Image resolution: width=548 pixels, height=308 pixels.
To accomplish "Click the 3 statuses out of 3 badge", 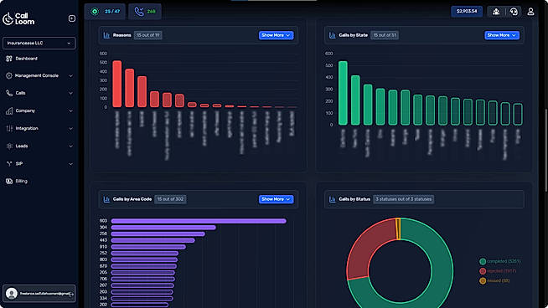I will 403,199.
